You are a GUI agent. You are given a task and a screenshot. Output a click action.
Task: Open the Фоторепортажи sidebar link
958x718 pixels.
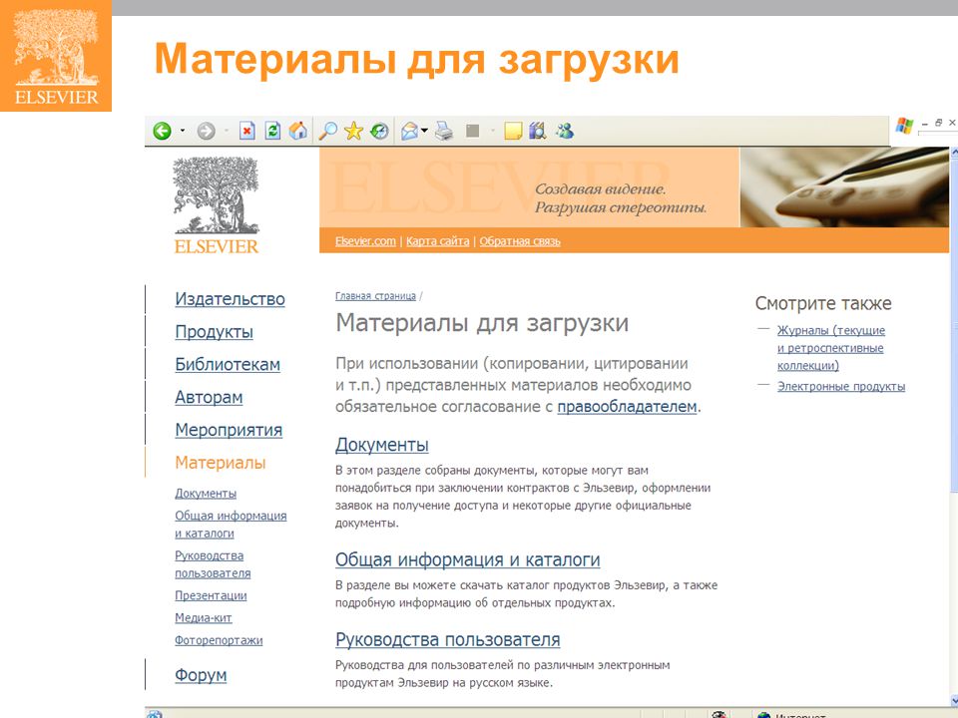pos(219,640)
